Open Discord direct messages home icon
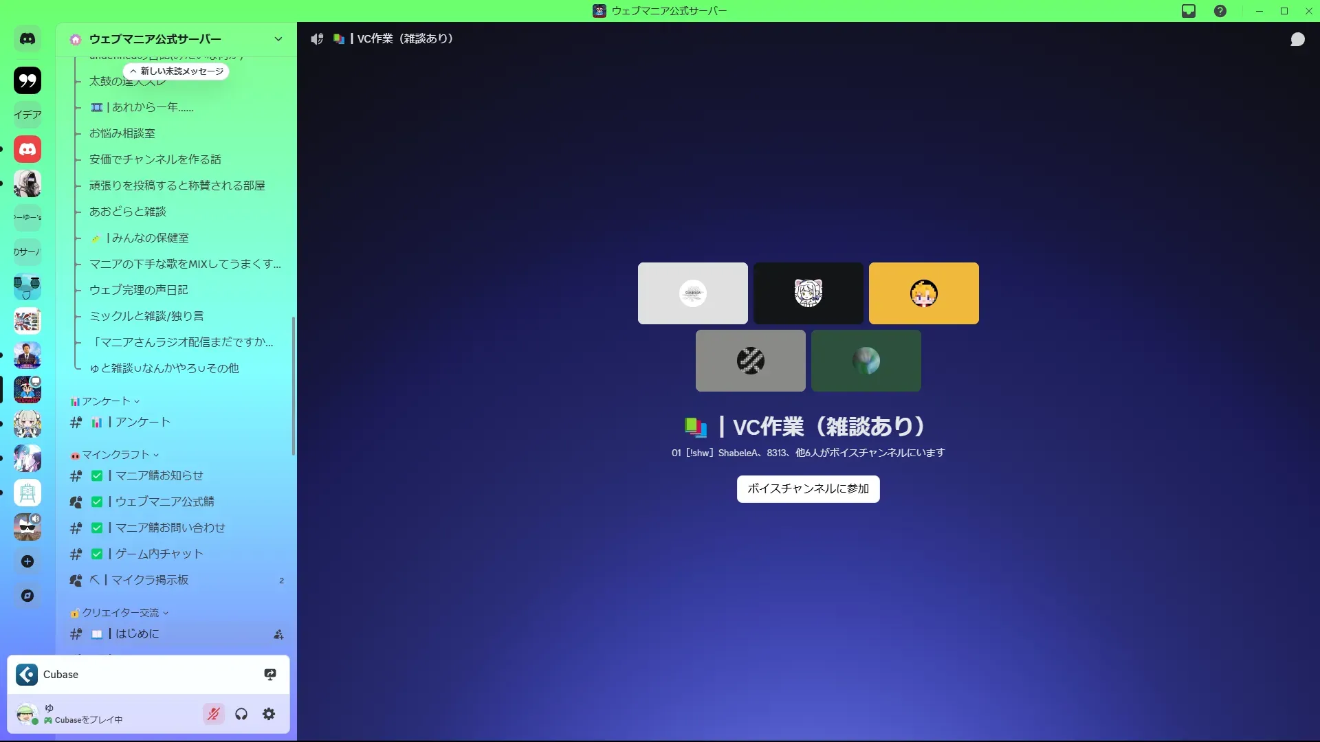 coord(27,39)
